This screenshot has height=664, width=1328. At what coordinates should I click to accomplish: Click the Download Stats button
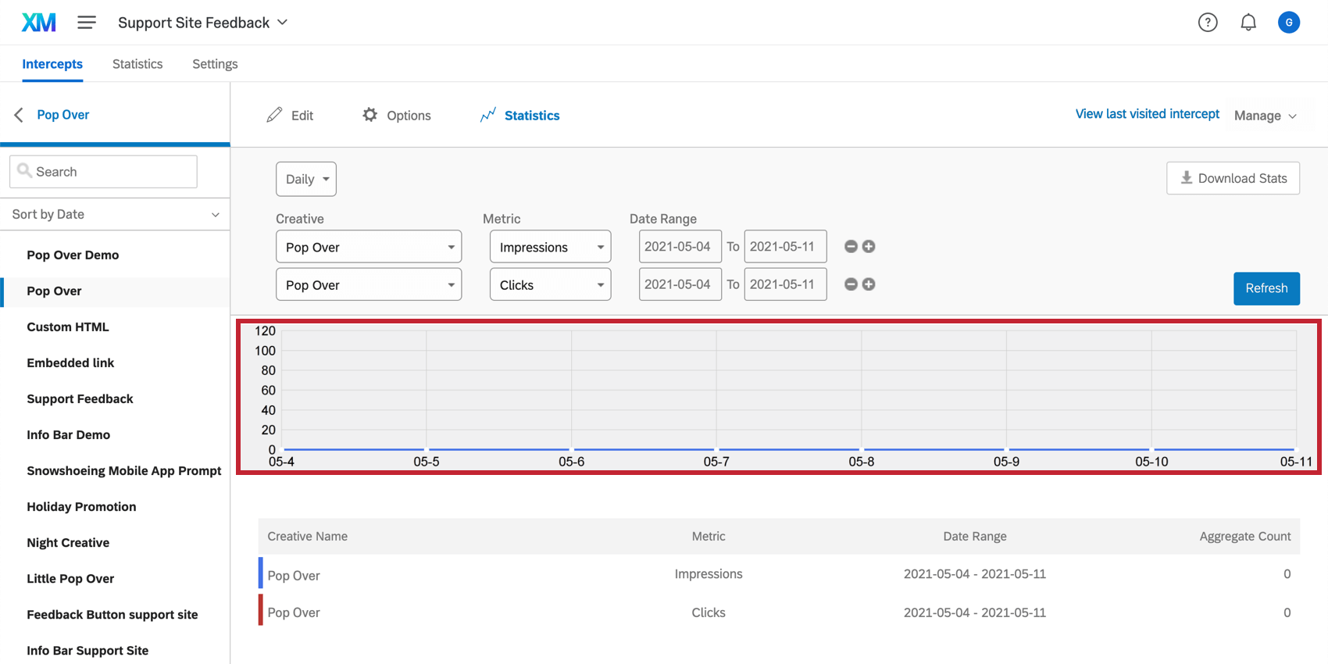[x=1233, y=178]
